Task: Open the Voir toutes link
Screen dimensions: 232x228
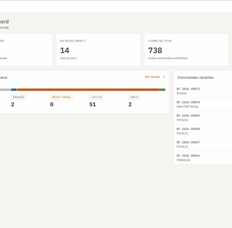Action: pyautogui.click(x=155, y=77)
